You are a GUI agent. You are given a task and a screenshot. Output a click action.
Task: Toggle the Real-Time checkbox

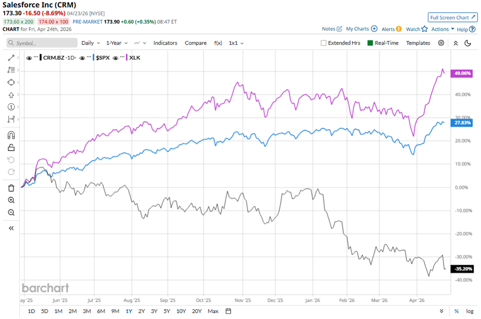pos(370,43)
